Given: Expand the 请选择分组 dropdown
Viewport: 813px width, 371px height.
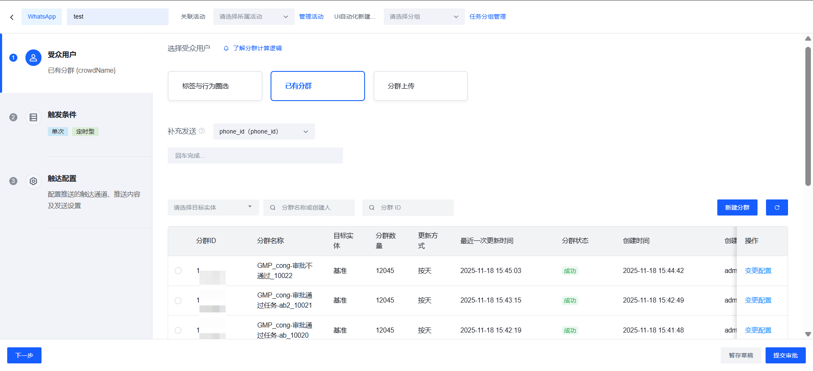Looking at the screenshot, I should point(423,17).
